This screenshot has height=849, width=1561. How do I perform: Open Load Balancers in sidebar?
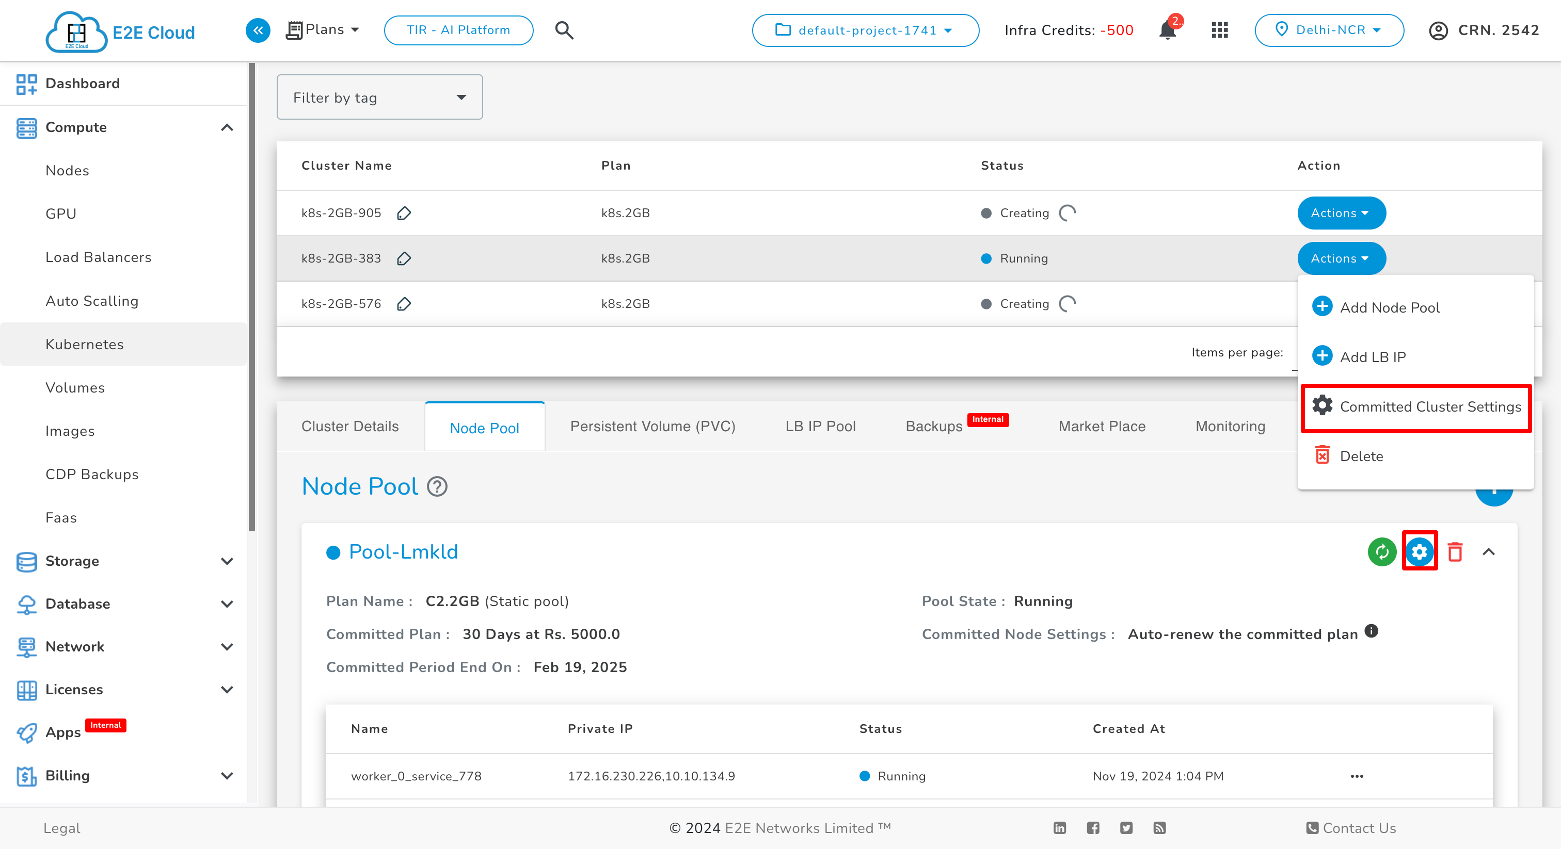[x=123, y=258]
